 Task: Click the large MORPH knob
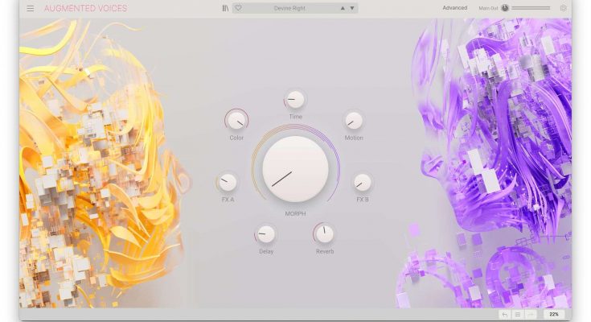pyautogui.click(x=295, y=169)
